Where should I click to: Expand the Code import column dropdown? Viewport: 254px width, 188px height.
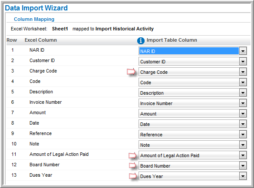tap(243, 82)
